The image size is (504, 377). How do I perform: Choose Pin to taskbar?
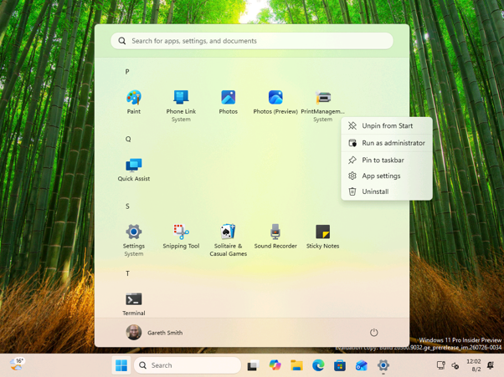(x=387, y=160)
